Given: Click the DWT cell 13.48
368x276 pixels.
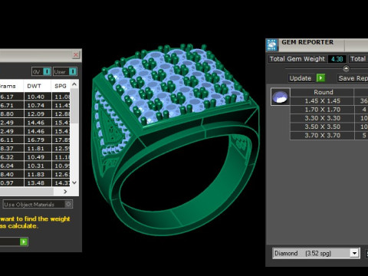Looking at the screenshot, I should (38, 182).
